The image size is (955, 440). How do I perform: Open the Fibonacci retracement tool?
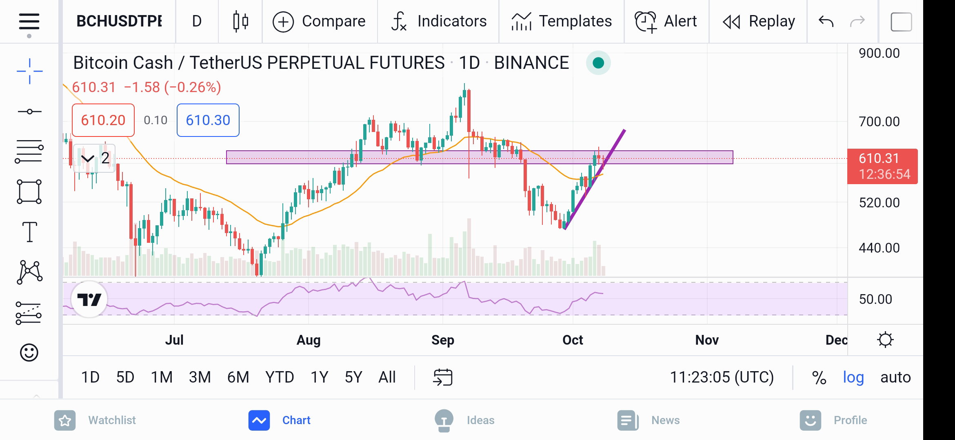(29, 151)
